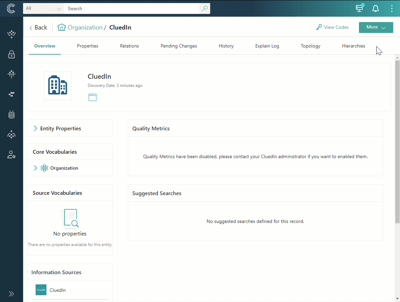Screen dimensions: 400x302
Task: Open the user settings icon in sidebar
Action: 12,155
